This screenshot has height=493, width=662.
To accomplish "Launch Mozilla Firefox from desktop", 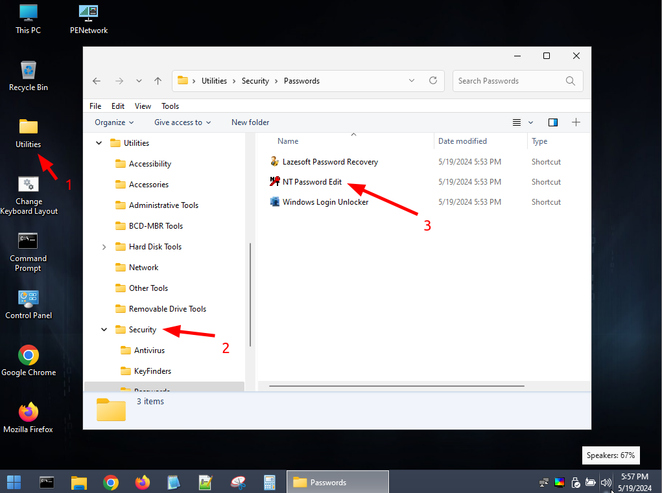I will pos(29,418).
